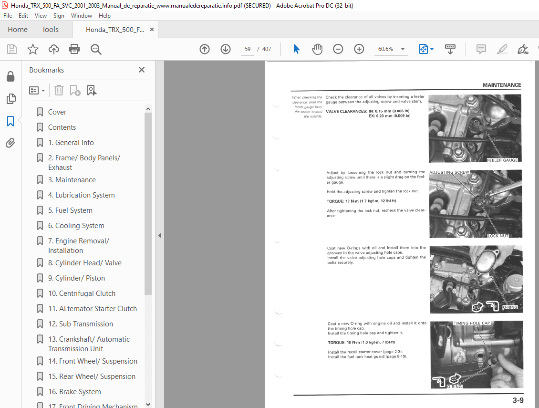Screen dimensions: 539x408
Task: Click the page number input field
Action: tap(248, 49)
